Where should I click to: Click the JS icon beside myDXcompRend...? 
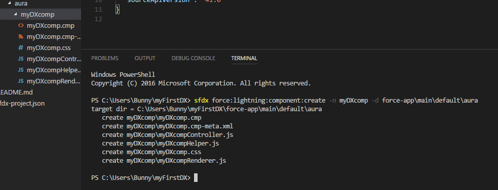pyautogui.click(x=21, y=81)
